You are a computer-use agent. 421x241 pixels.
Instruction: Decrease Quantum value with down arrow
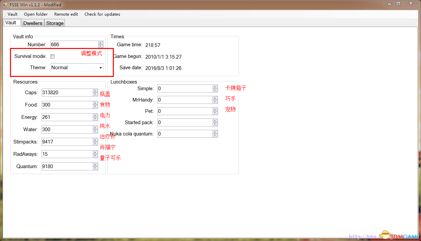click(x=96, y=168)
